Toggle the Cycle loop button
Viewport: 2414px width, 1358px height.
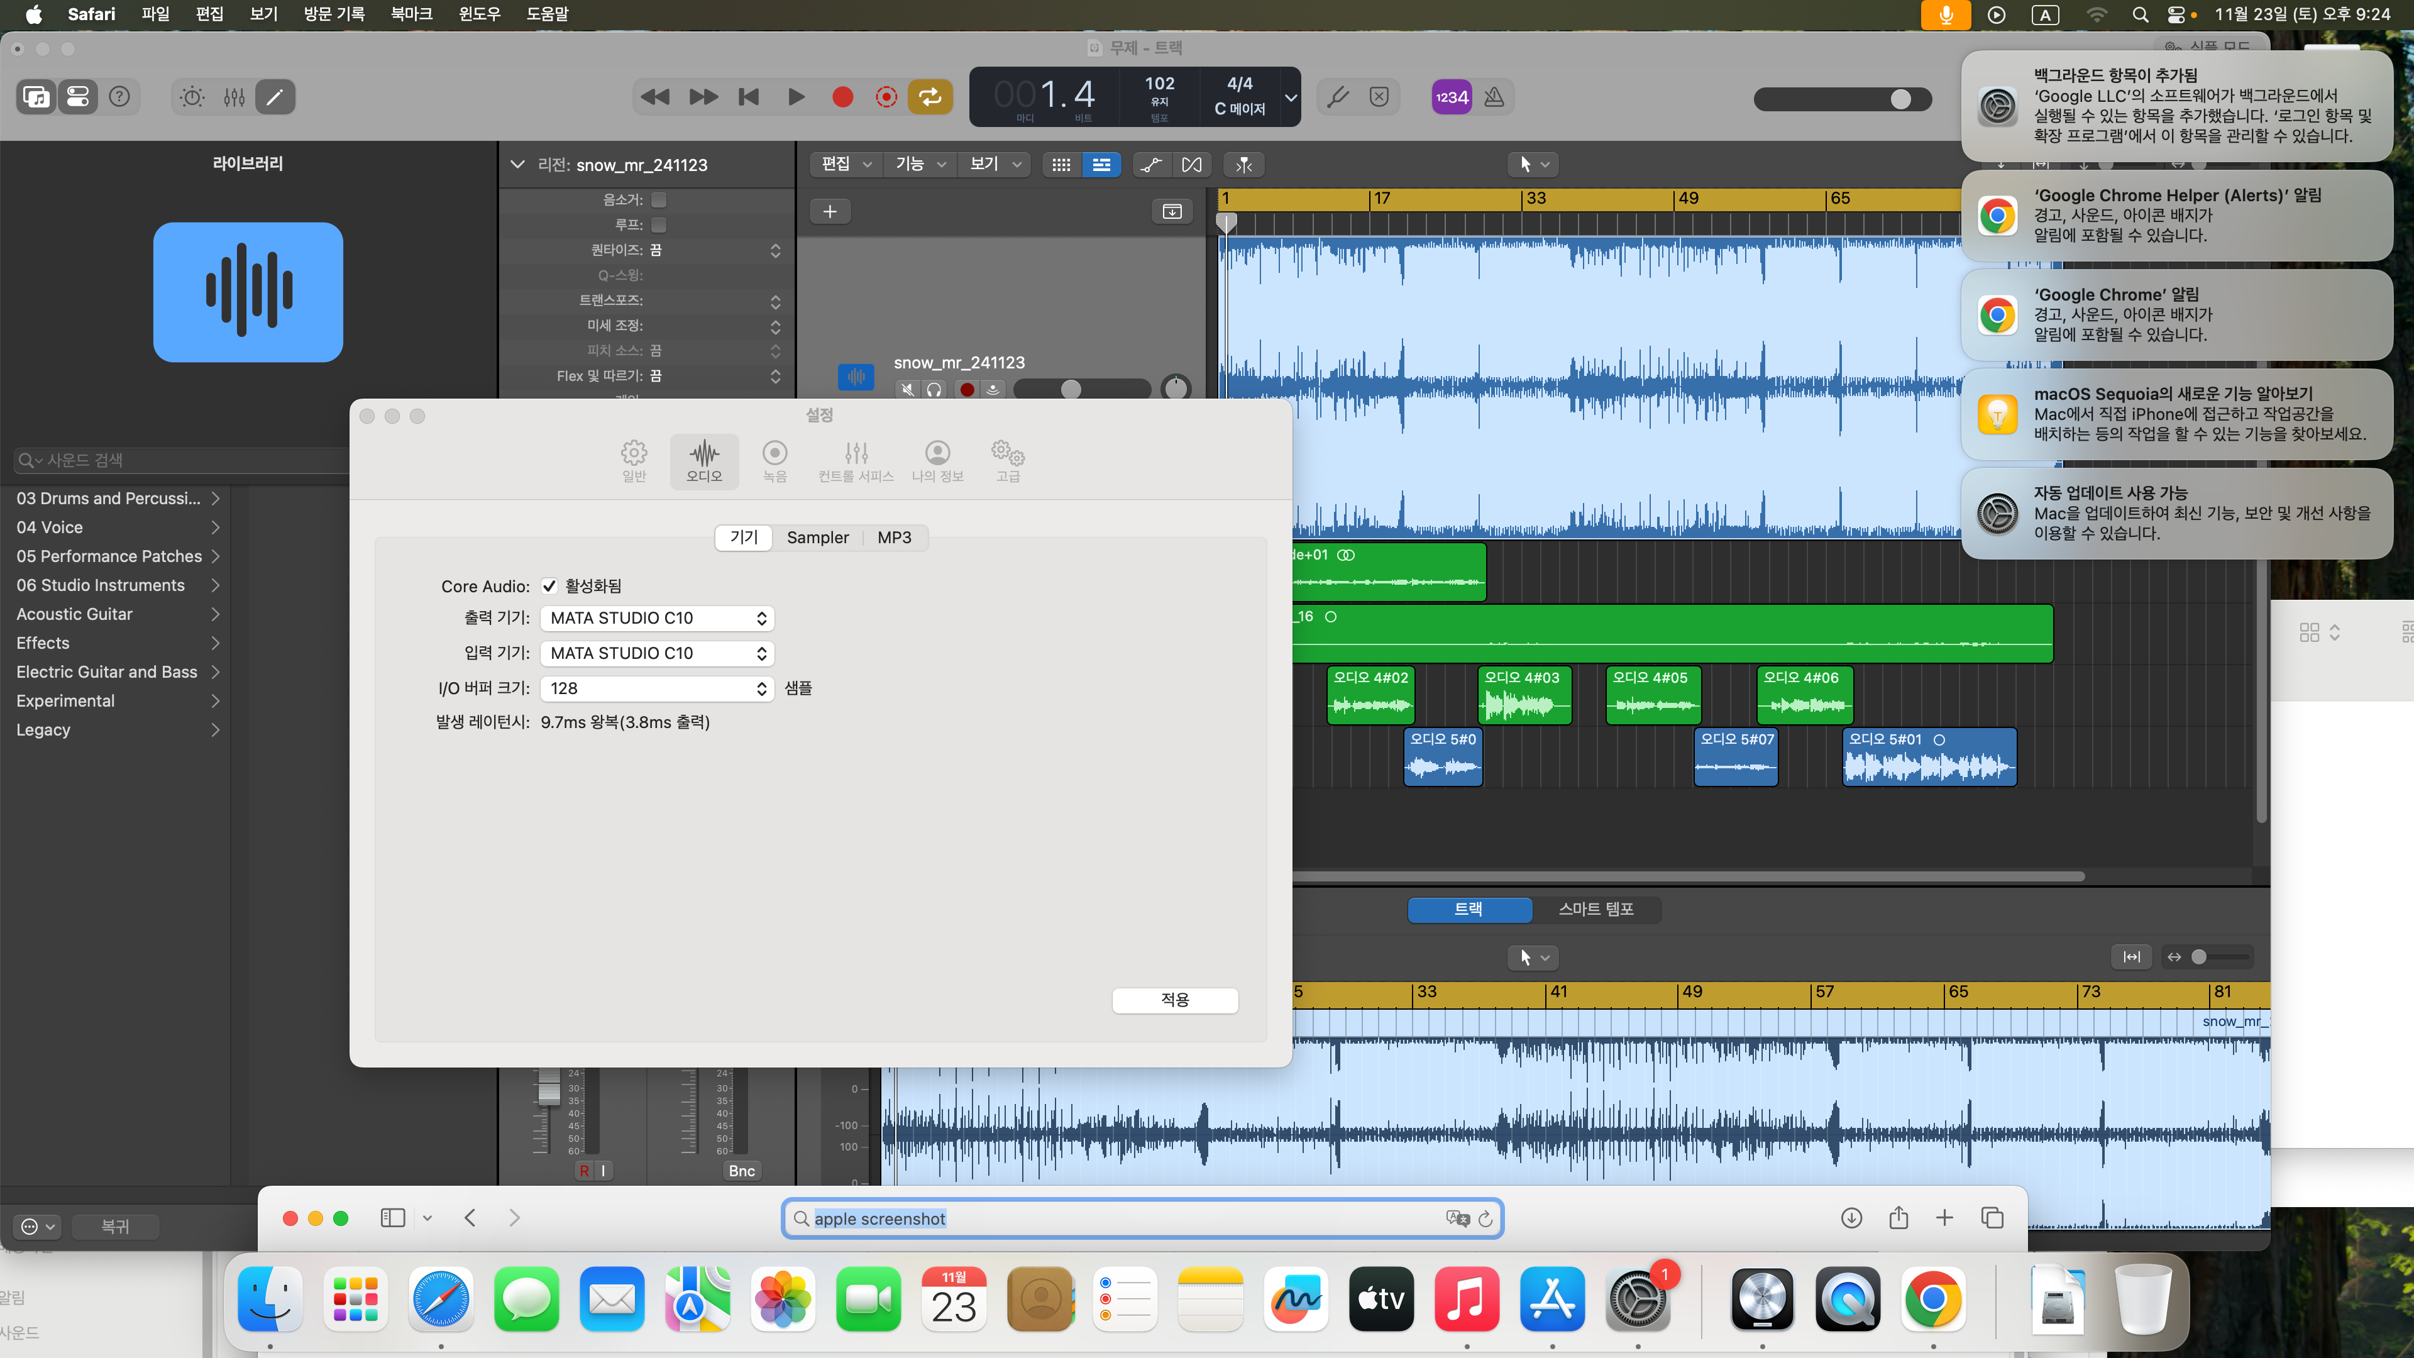click(930, 97)
